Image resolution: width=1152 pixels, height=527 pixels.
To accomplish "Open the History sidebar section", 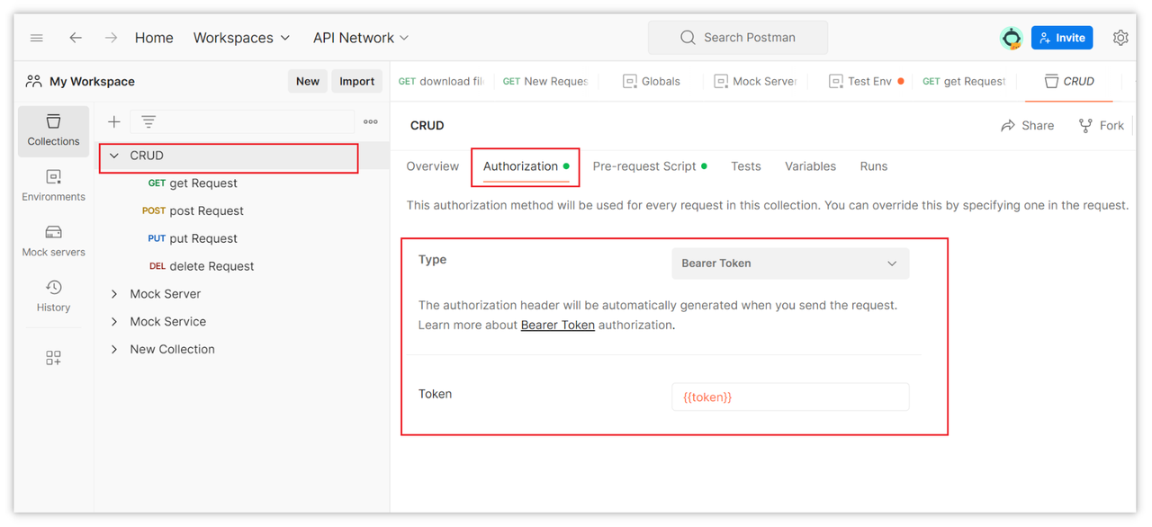I will pos(54,297).
